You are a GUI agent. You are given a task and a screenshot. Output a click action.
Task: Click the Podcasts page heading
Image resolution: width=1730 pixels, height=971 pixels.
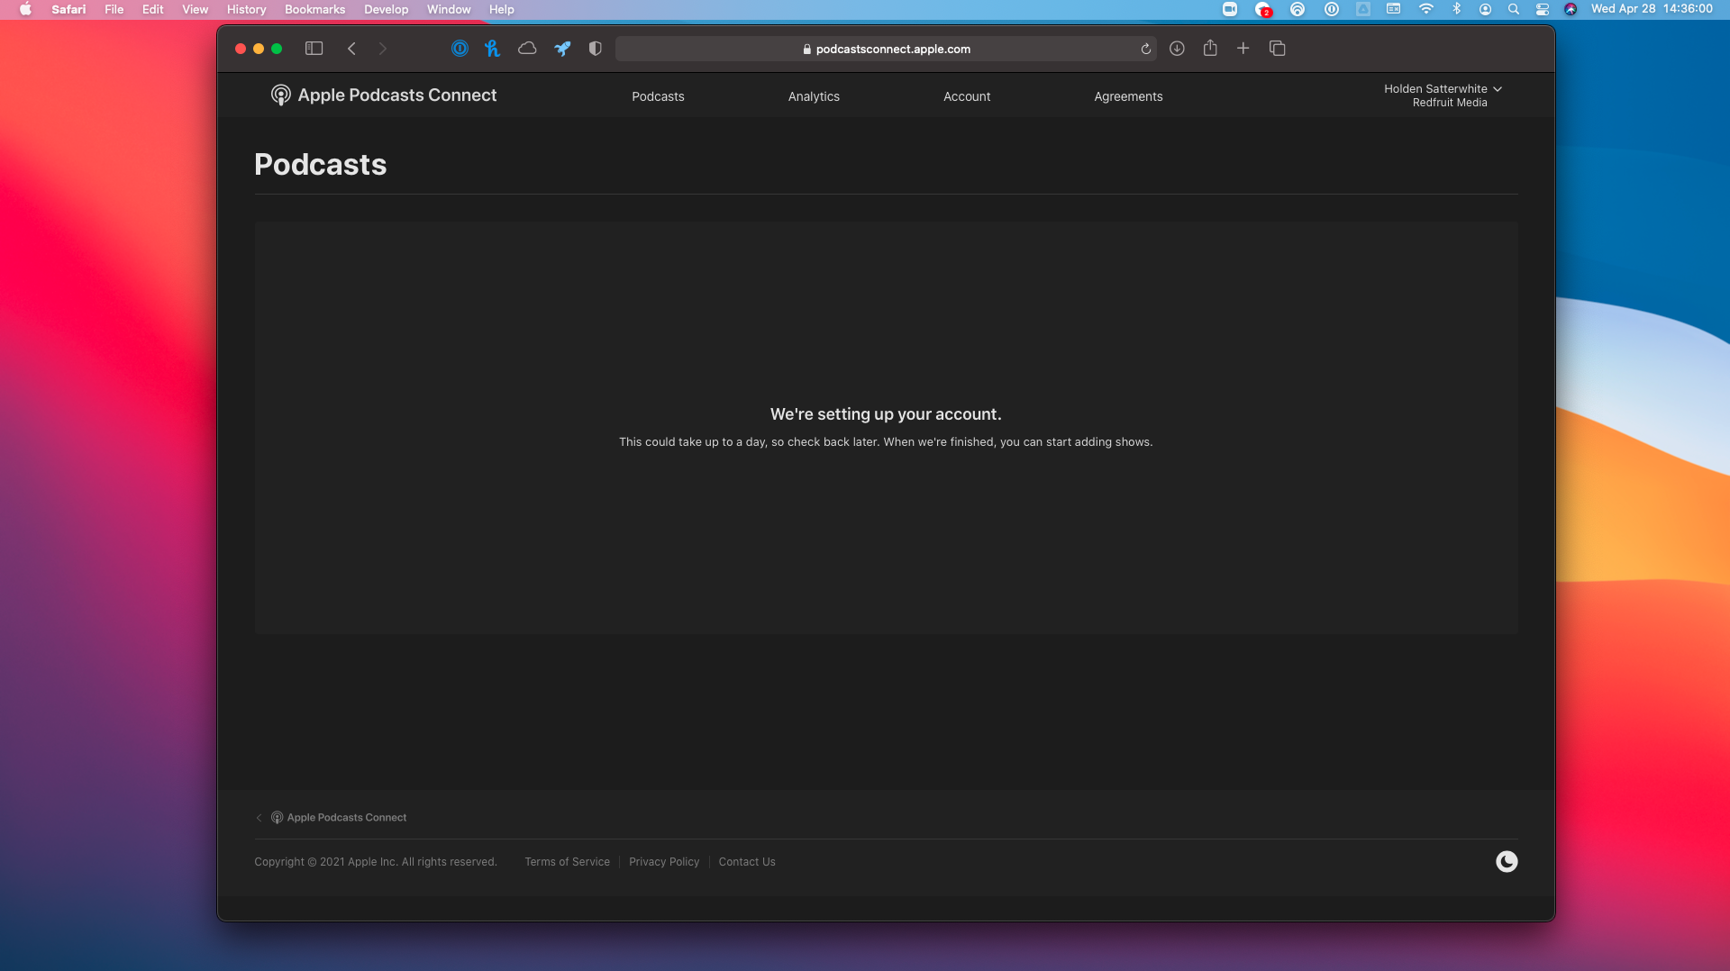320,165
